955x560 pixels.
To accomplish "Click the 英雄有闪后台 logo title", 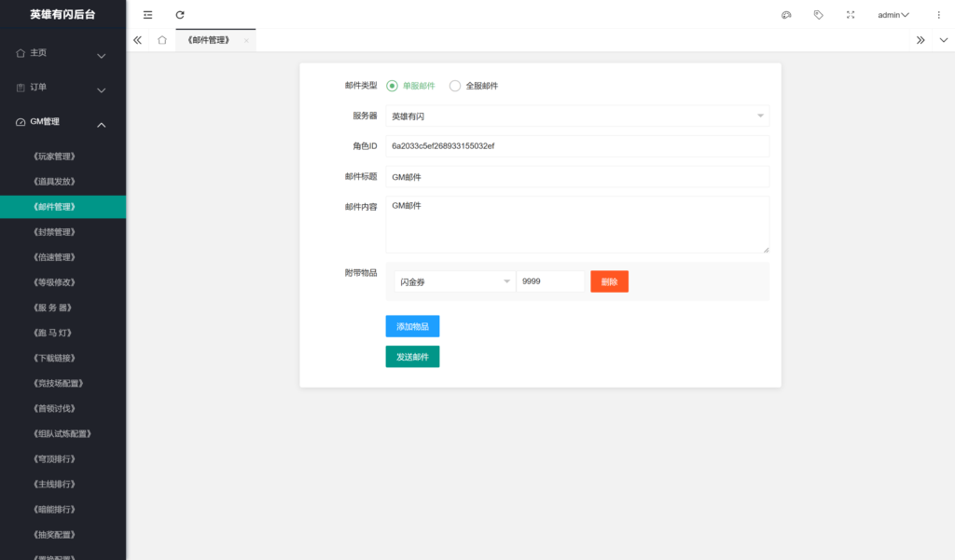I will tap(62, 14).
